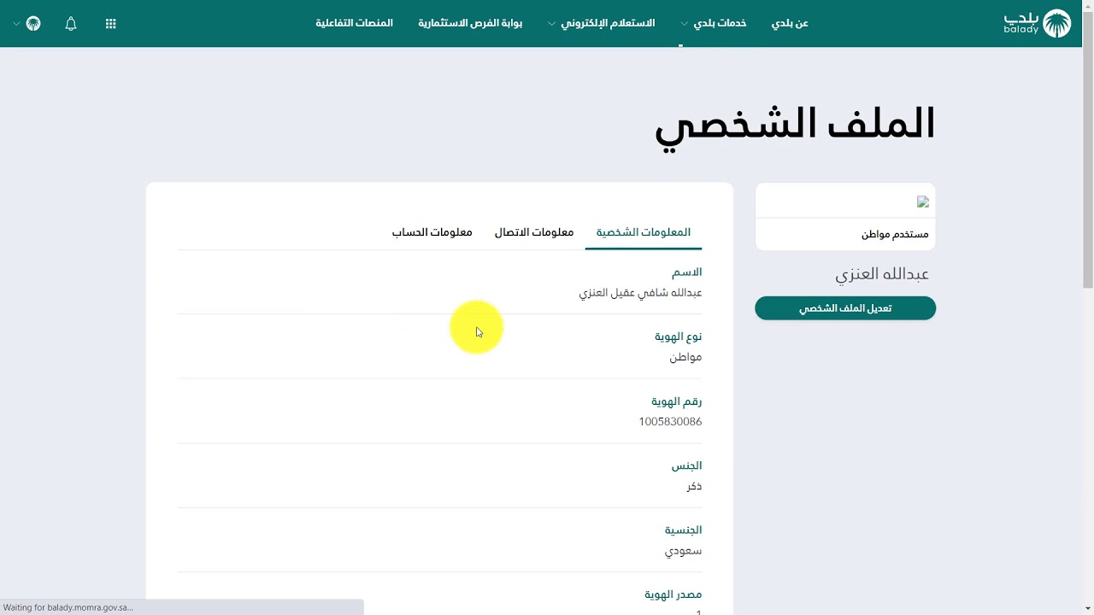
Task: Open the خدمات بلدي menu
Action: click(720, 23)
